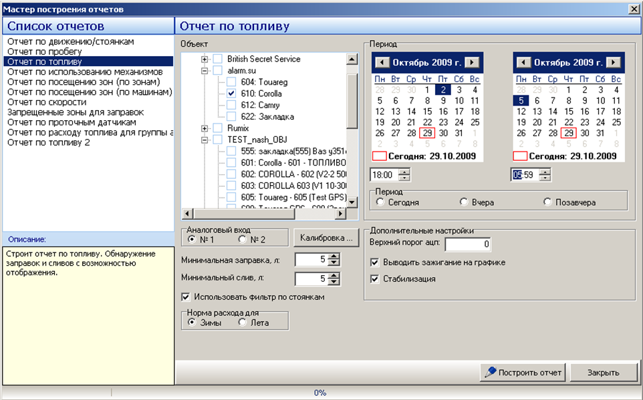Image resolution: width=643 pixels, height=400 pixels.
Task: Select Зимы consumption norm radio
Action: [192, 322]
